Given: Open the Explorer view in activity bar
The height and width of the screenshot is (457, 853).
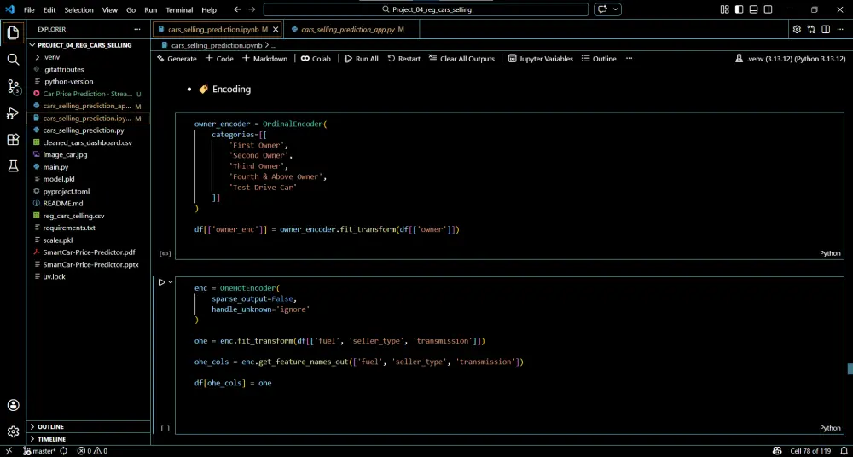Looking at the screenshot, I should pos(13,32).
